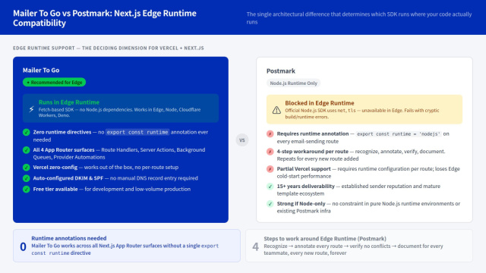486x273 pixels.
Task: Click the Fetch-based SDK description text
Action: pyautogui.click(x=120, y=112)
